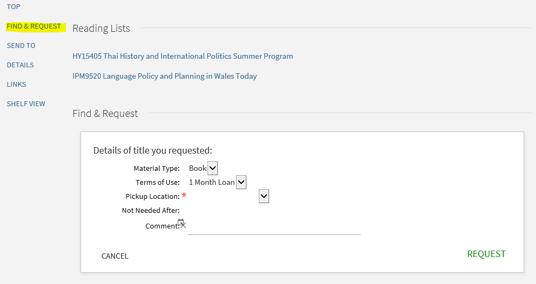Click the CANCEL button
Viewport: 536px width, 284px height.
pyautogui.click(x=115, y=256)
